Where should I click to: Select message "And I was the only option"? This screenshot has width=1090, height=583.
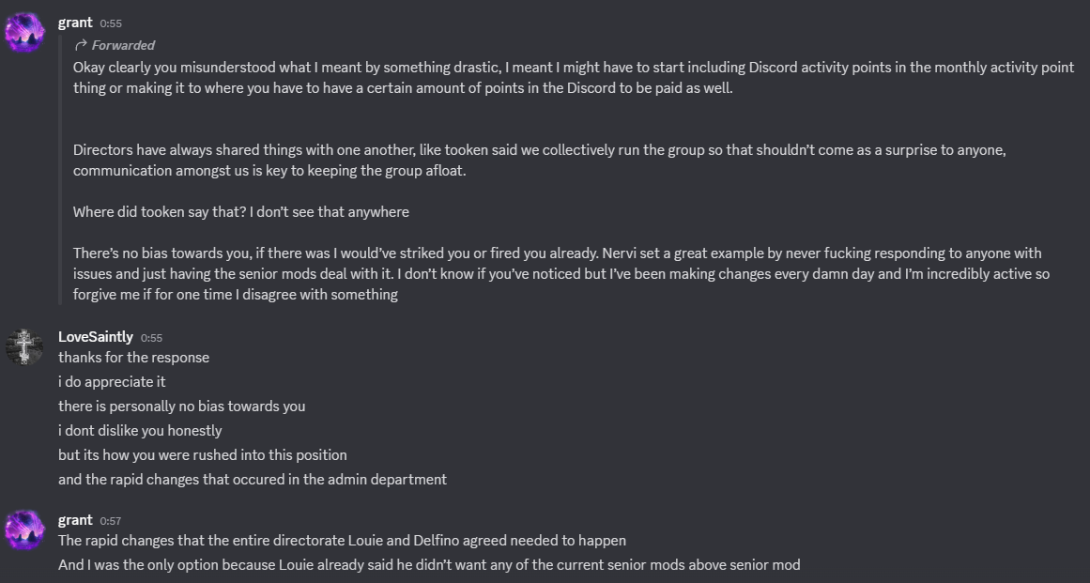tap(429, 565)
